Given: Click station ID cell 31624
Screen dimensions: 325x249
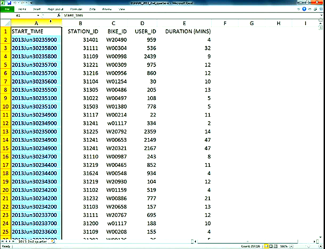Looking at the screenshot, I should 80,173.
